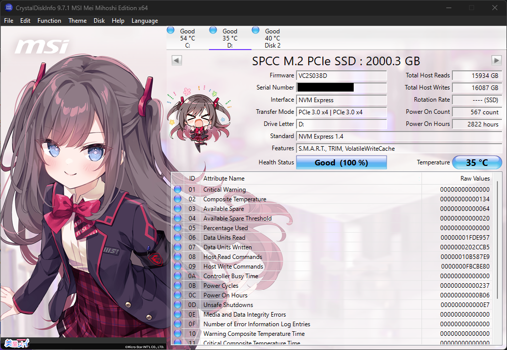The image size is (507, 350).
Task: Click the blue orb beside Percentage Used
Action: point(178,228)
